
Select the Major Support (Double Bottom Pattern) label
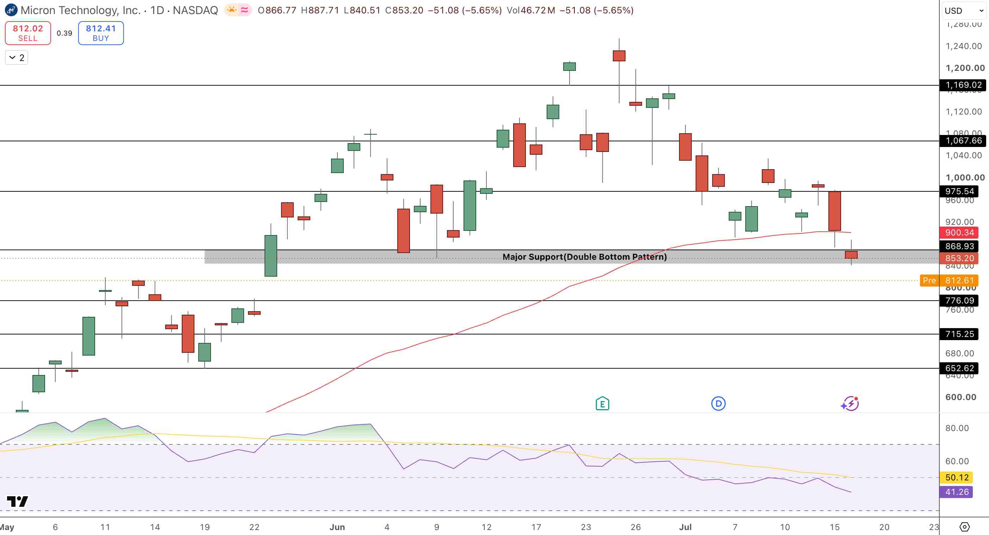584,257
